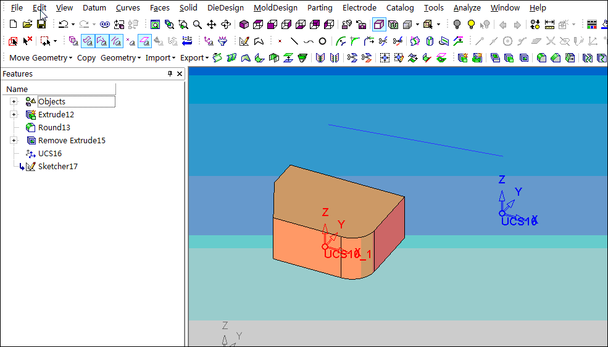Open the Analyze menu
This screenshot has width=608, height=347.
click(x=467, y=8)
